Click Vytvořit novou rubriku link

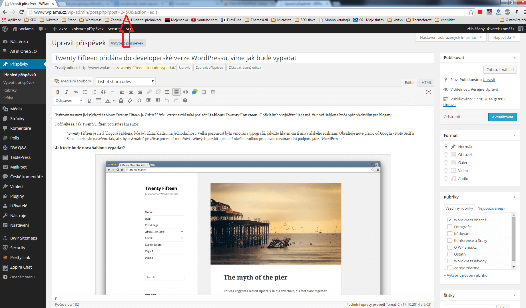tap(465, 275)
